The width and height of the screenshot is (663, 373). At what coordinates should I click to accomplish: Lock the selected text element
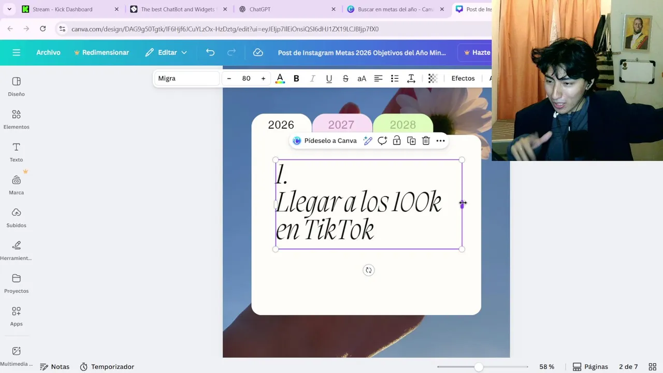click(x=397, y=140)
